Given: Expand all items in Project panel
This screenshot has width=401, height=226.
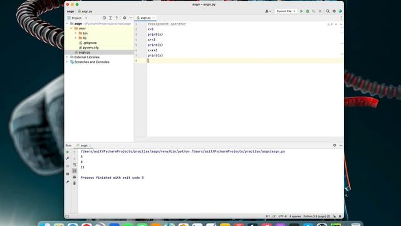Looking at the screenshot, I should (110, 18).
